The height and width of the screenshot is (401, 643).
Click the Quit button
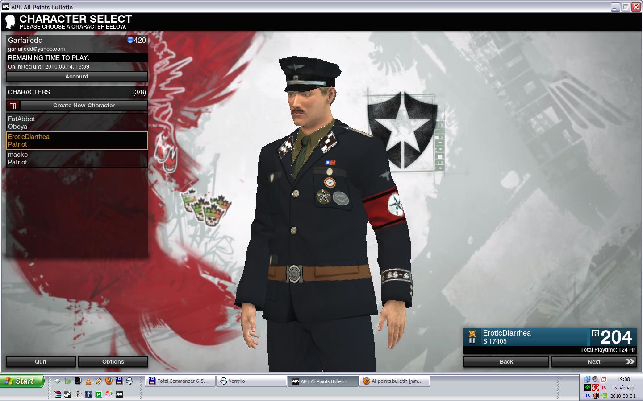pyautogui.click(x=41, y=361)
